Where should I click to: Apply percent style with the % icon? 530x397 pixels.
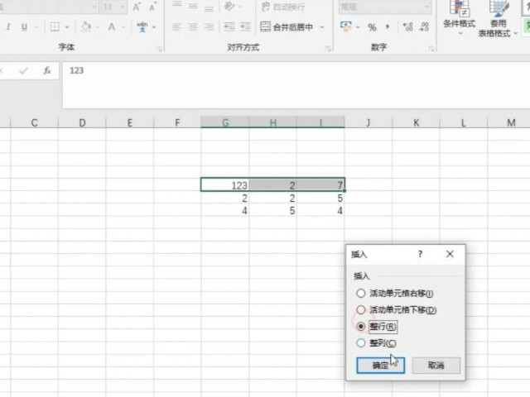point(372,27)
